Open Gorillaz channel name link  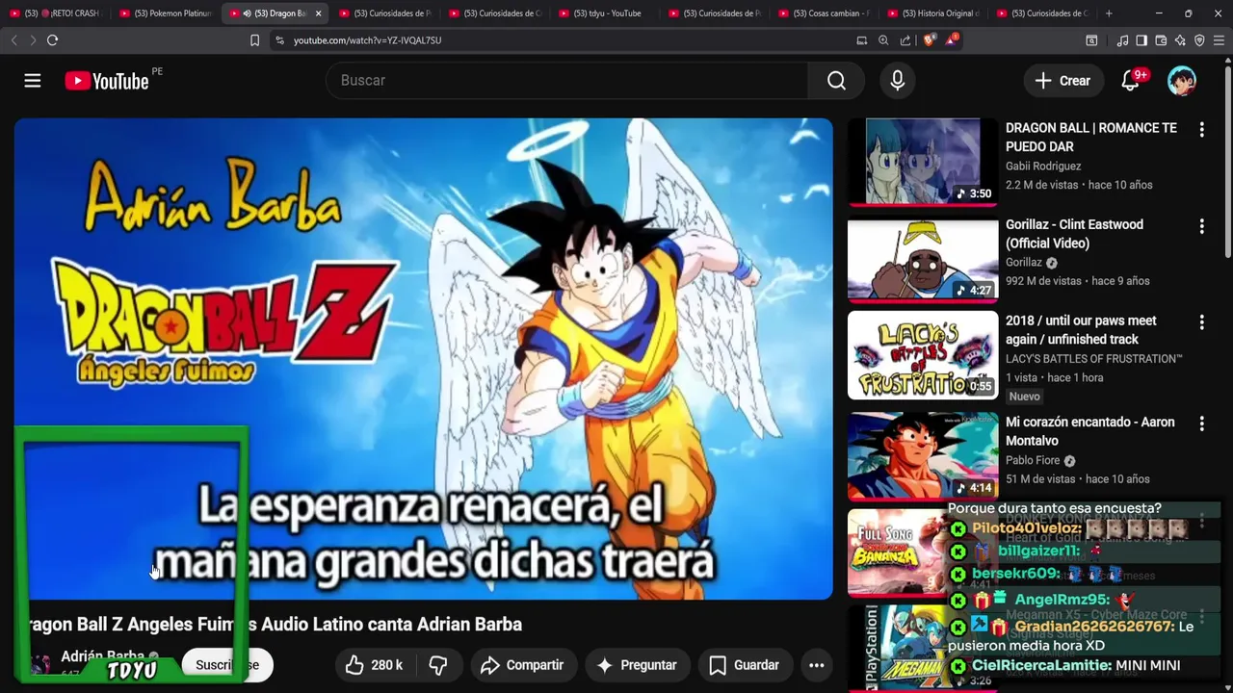pyautogui.click(x=1024, y=263)
